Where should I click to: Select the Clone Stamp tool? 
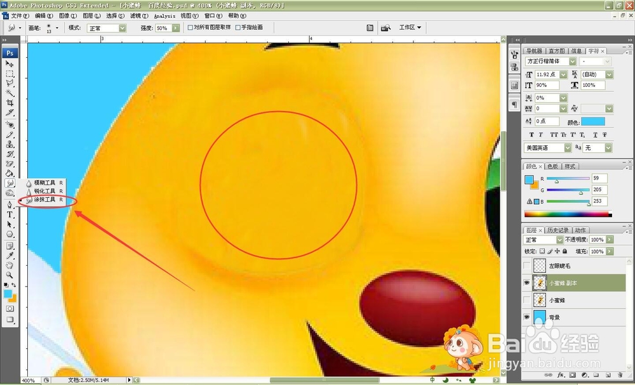click(x=10, y=145)
